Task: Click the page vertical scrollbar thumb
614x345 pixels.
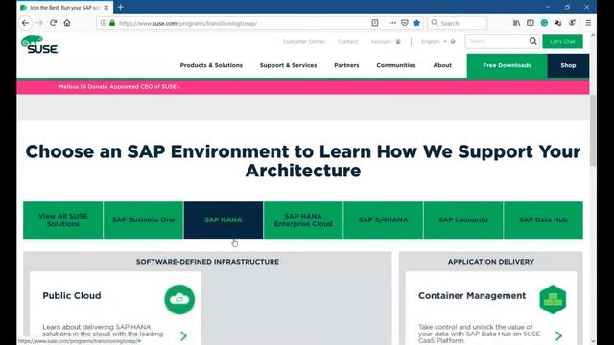Action: click(593, 130)
